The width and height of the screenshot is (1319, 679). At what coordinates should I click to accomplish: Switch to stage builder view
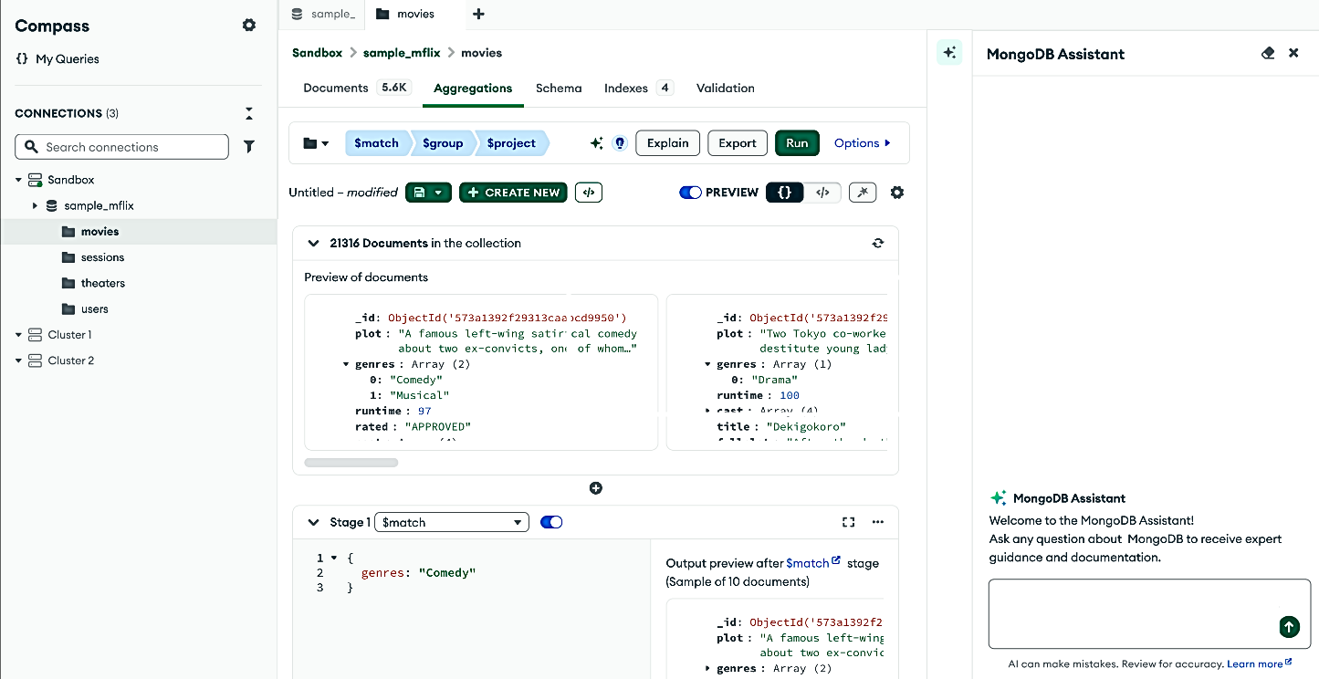784,193
